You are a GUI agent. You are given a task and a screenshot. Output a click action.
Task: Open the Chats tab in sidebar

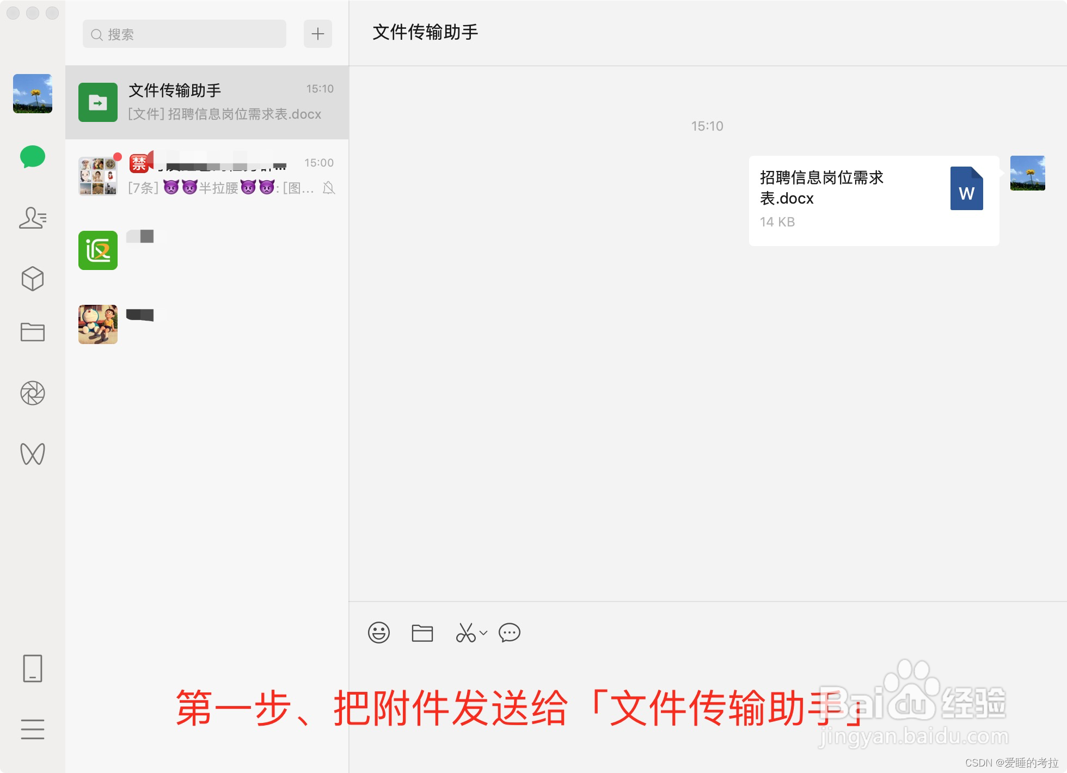(33, 157)
